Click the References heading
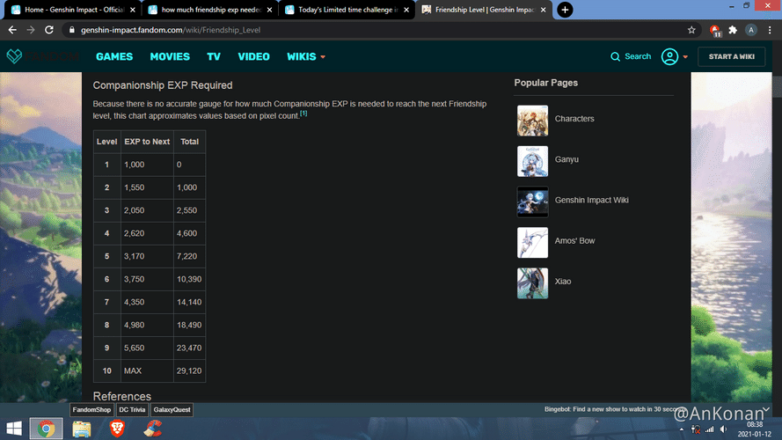This screenshot has height=440, width=782. point(121,396)
